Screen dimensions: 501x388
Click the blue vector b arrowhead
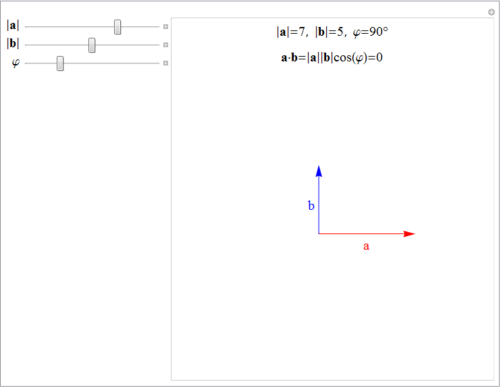(319, 171)
